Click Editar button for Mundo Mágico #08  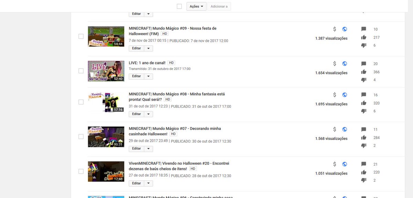(x=136, y=114)
